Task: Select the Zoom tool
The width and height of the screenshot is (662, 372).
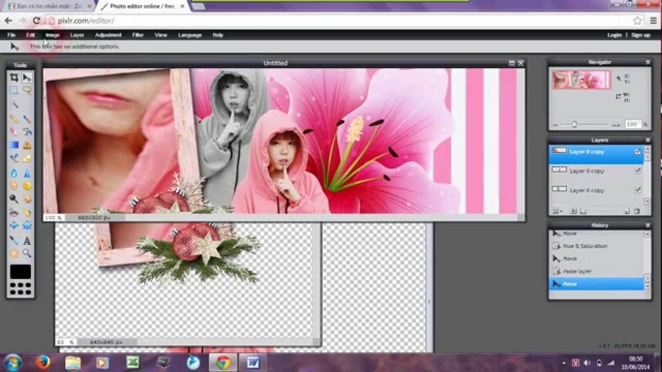Action: coord(27,253)
